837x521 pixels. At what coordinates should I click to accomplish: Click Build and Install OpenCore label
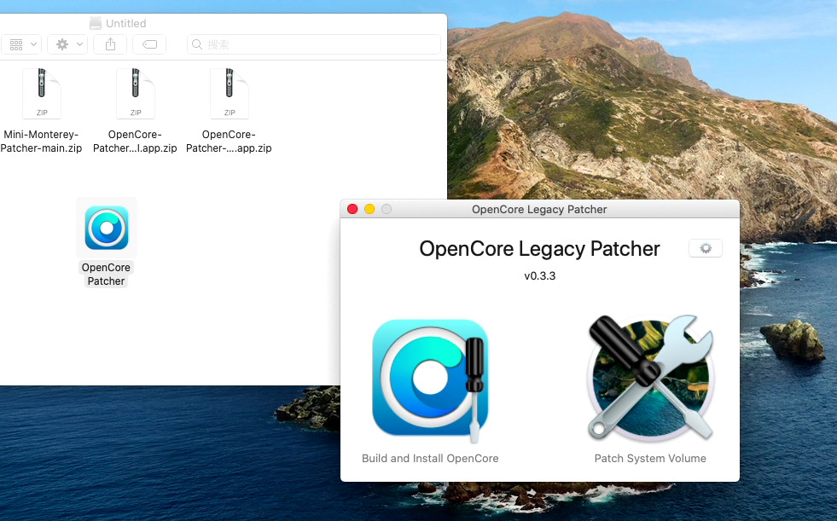pyautogui.click(x=430, y=459)
